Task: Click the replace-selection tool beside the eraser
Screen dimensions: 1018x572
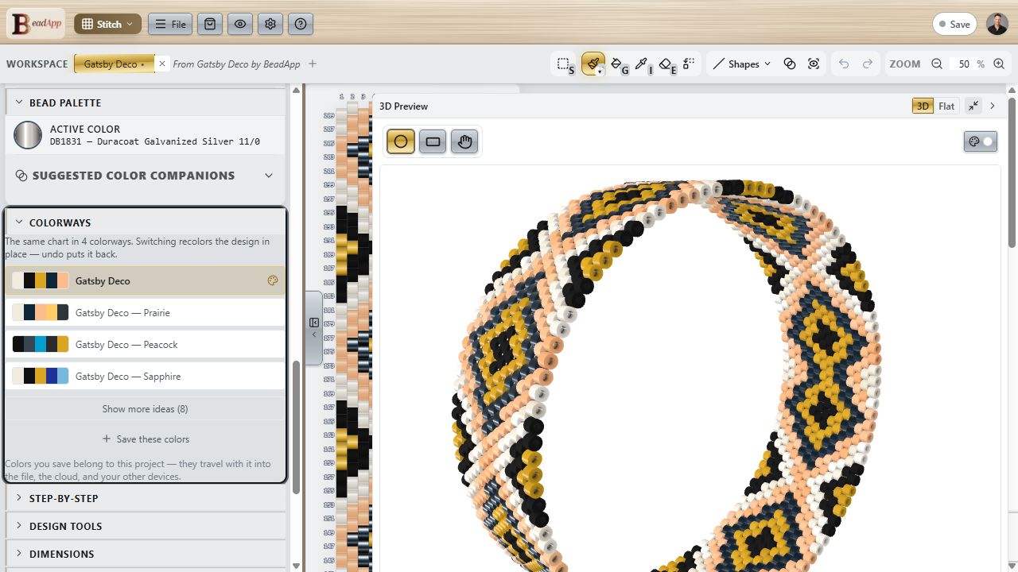Action: click(x=689, y=64)
